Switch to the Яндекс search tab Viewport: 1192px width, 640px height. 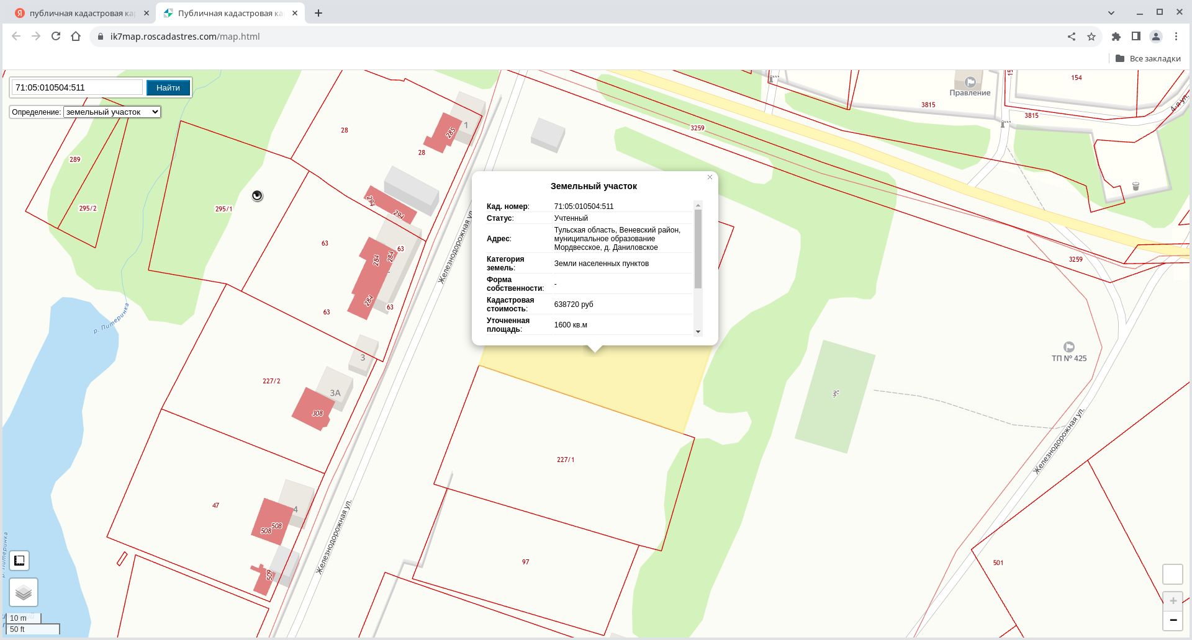tap(81, 13)
